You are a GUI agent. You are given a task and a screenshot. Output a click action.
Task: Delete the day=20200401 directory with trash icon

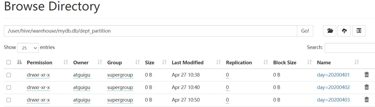367,75
